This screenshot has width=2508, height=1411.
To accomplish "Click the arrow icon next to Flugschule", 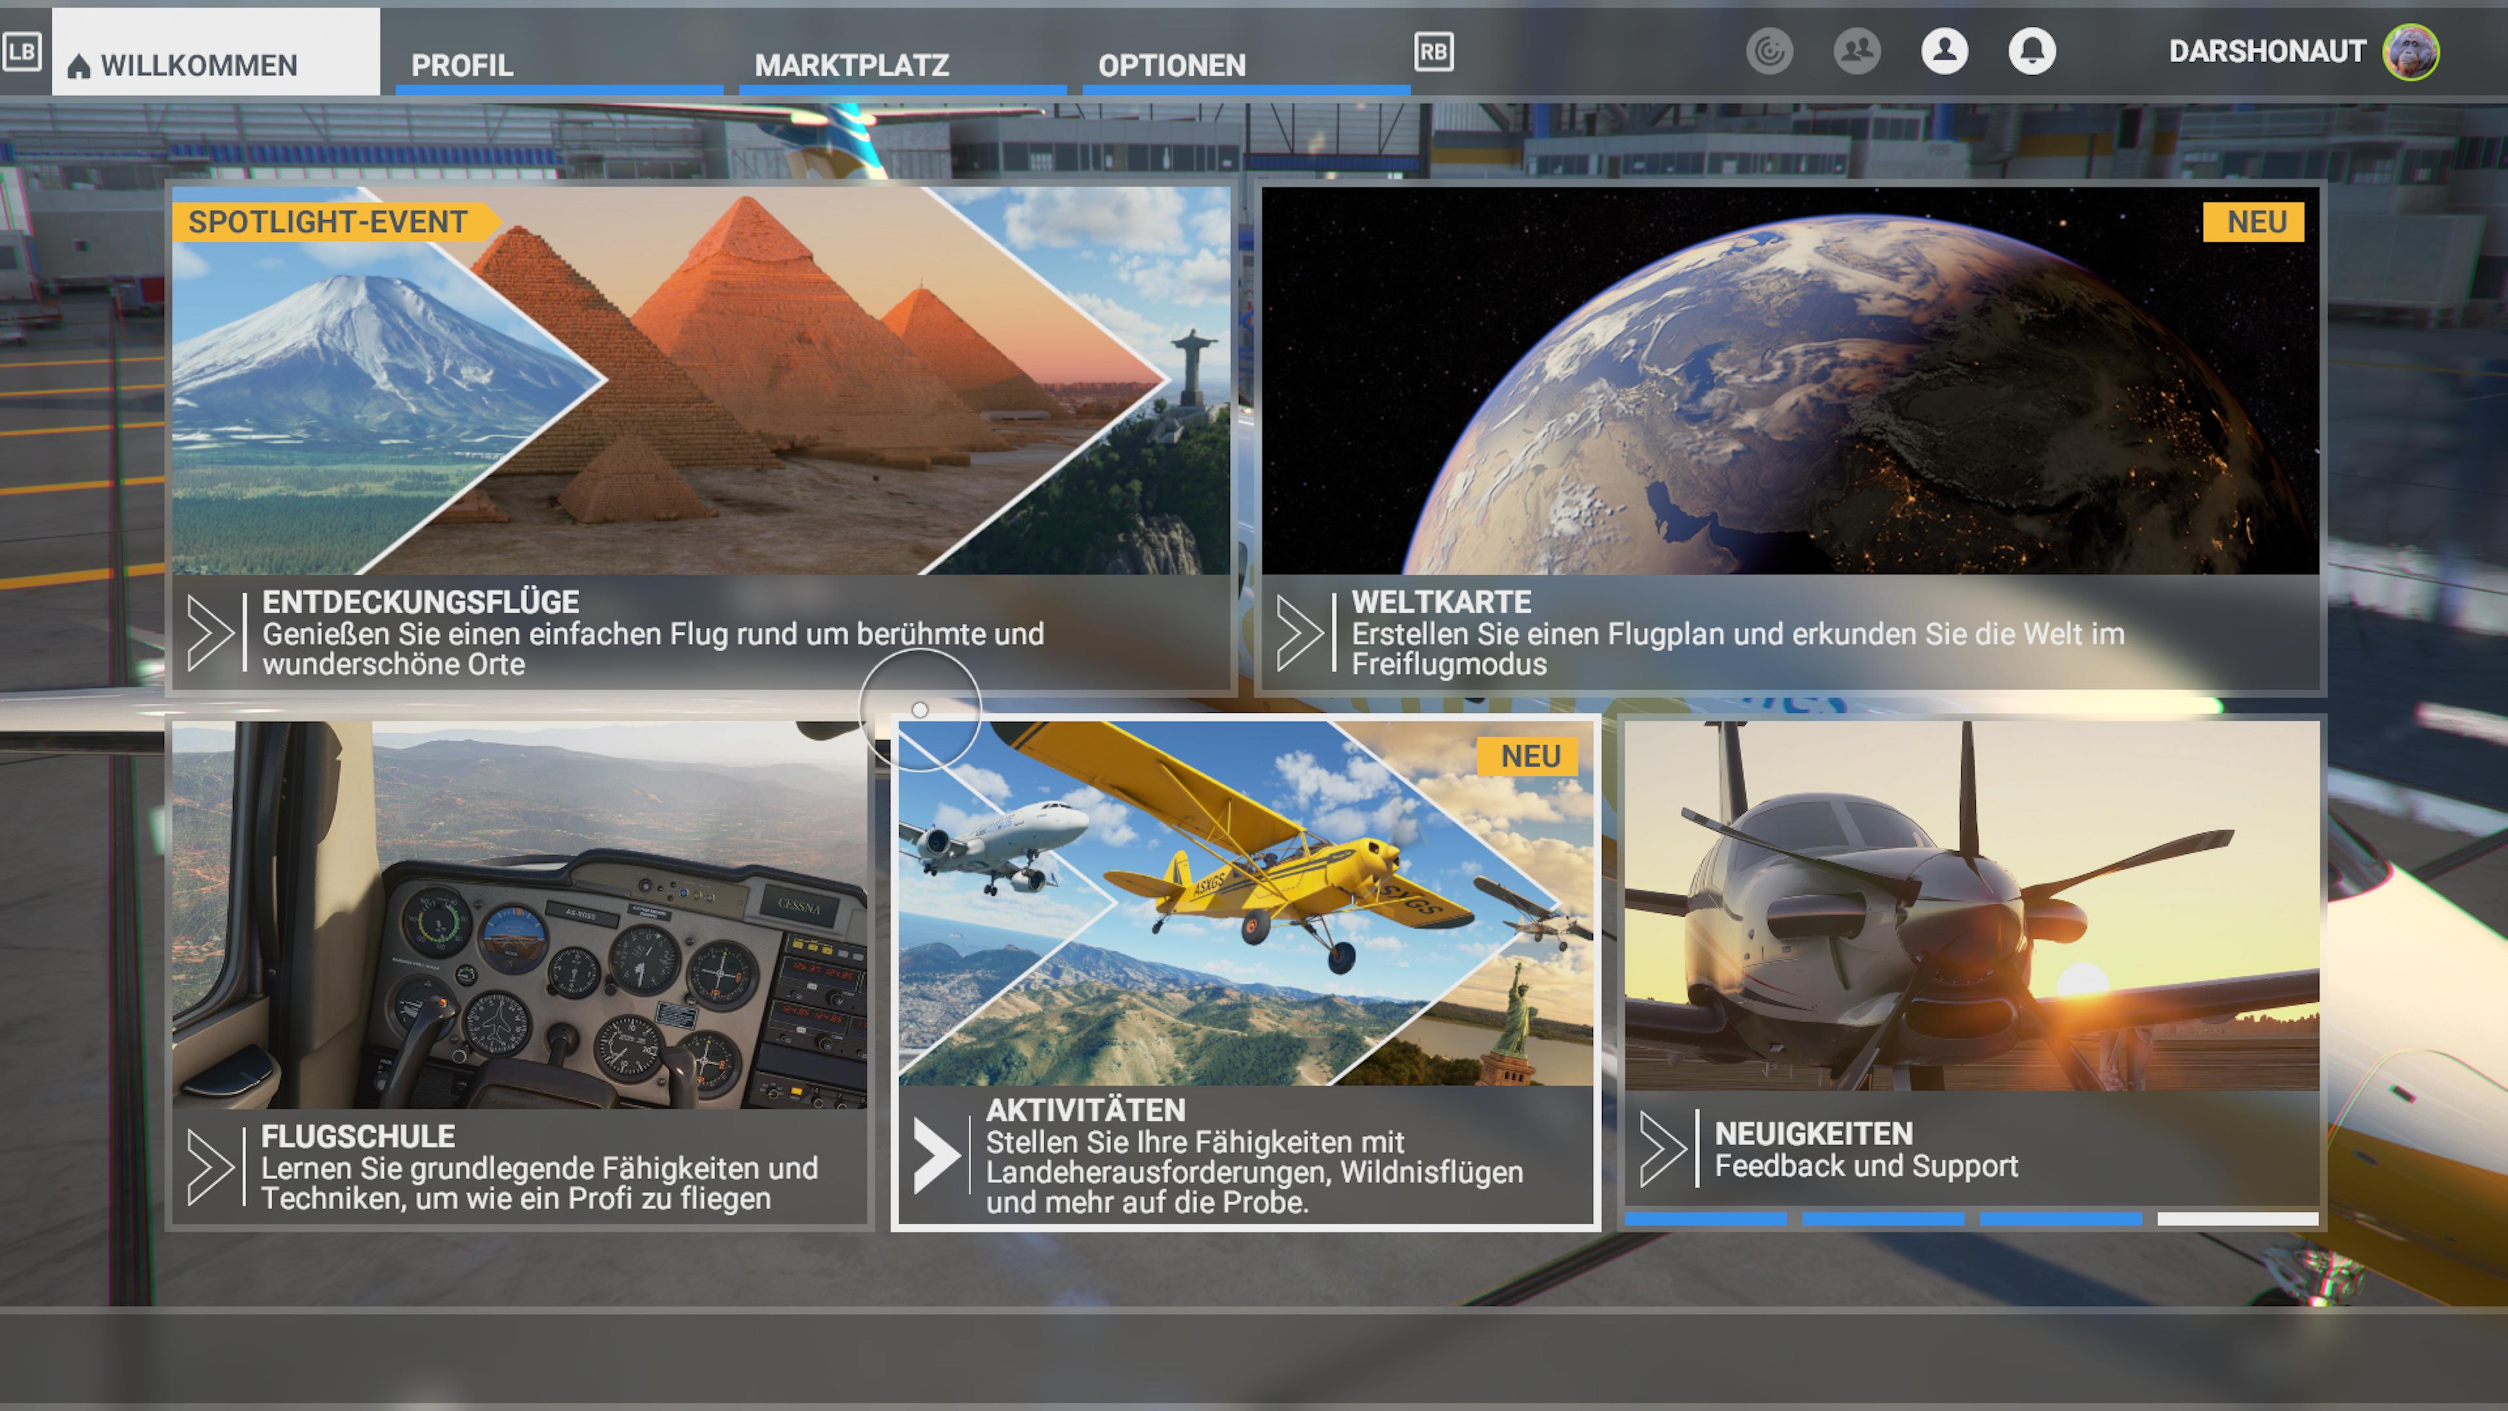I will (210, 1167).
